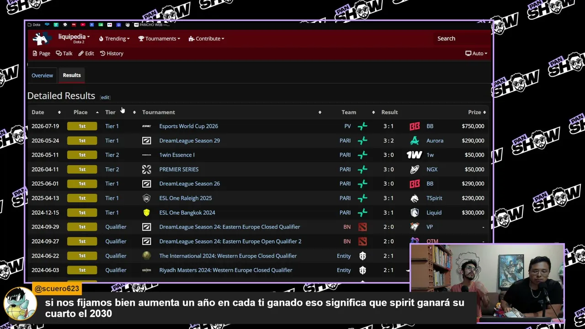The height and width of the screenshot is (329, 585).
Task: Open the Page view tab
Action: coord(41,53)
